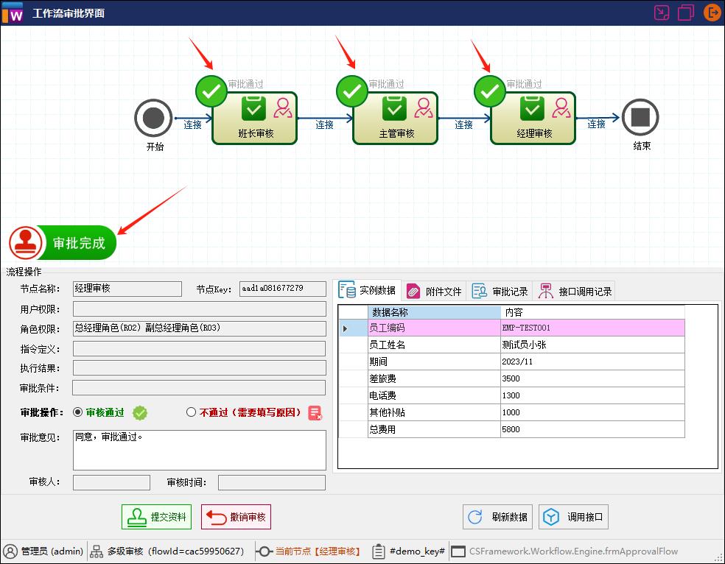Click the 撤销审核 revoke button
Screen dimensions: 725x564
[x=237, y=516]
